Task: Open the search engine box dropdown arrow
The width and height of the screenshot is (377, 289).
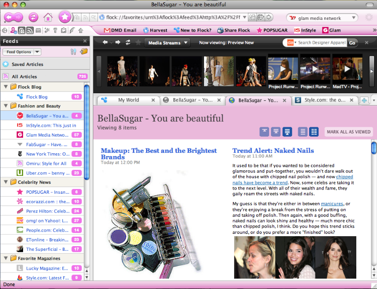Action: point(354,18)
